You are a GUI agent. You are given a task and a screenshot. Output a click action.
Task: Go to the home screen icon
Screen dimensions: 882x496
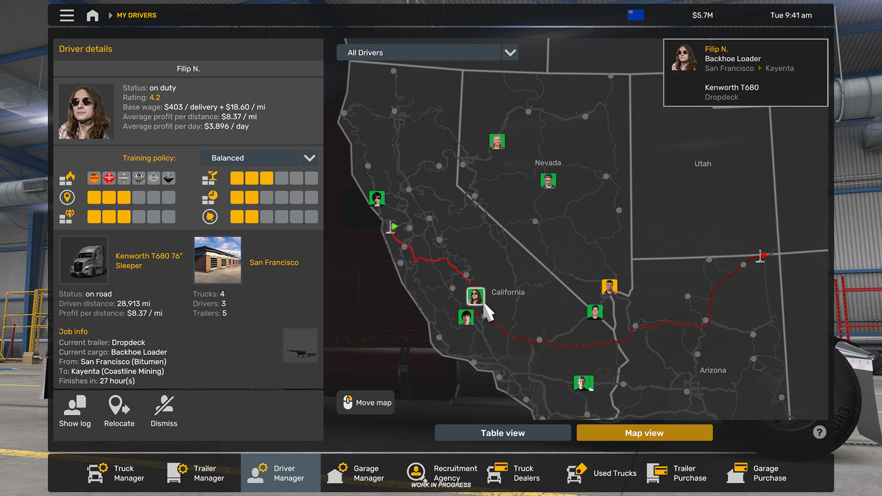coord(92,15)
